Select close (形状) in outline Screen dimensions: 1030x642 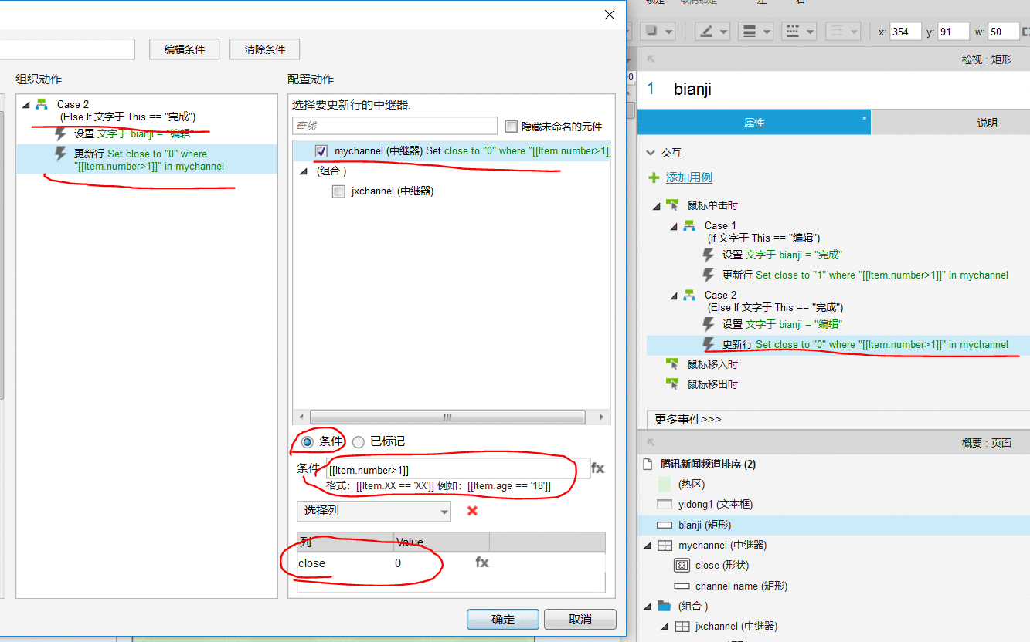[722, 566]
